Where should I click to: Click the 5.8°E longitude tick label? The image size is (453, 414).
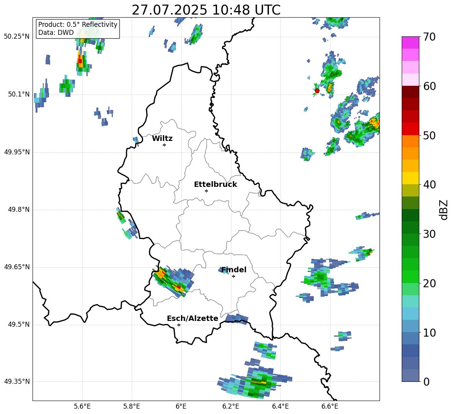point(132,406)
